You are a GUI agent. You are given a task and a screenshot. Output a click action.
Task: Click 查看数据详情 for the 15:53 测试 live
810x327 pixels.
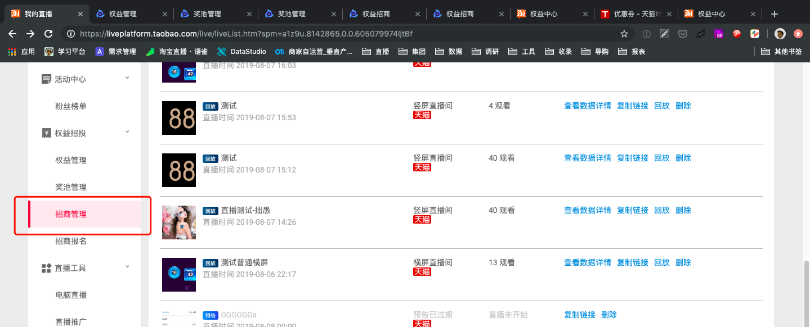(588, 106)
